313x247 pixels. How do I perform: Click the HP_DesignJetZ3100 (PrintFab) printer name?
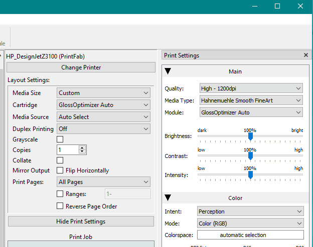pyautogui.click(x=45, y=56)
